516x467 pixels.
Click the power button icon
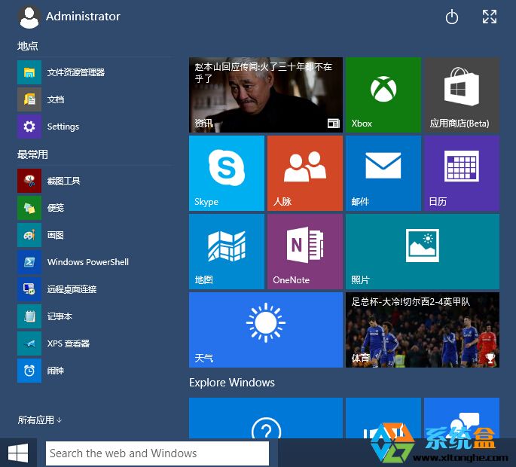click(x=451, y=17)
